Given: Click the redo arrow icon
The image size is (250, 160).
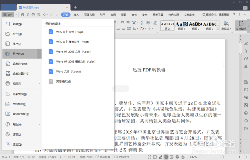Looking at the screenshot, I should 51,15.
